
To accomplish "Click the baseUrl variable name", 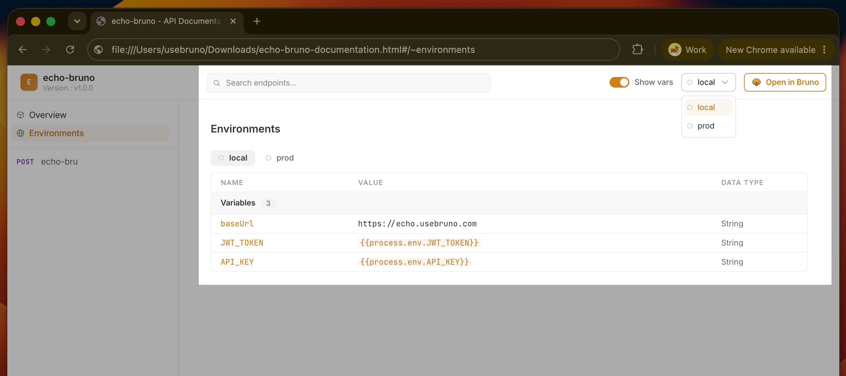I will coord(237,224).
